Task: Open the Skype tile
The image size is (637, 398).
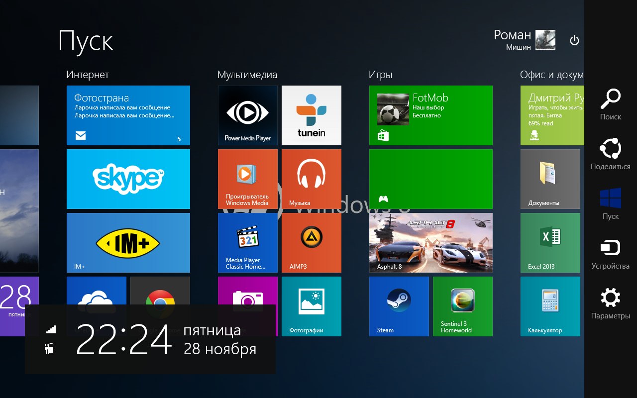Action: [128, 179]
